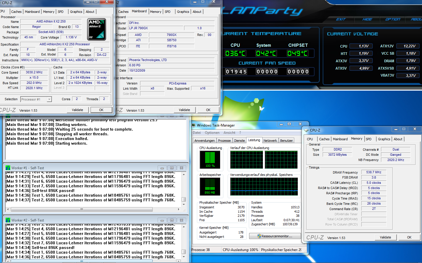Open the Ansicht menu in Task-Manager
Viewport: 422px width, 263px height.
(x=229, y=133)
